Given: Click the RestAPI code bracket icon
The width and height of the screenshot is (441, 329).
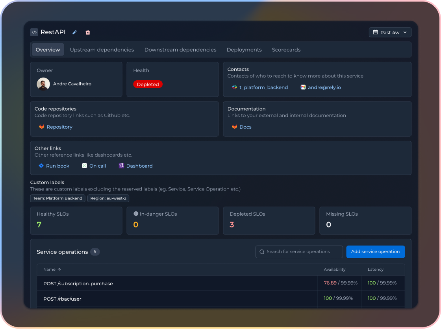Looking at the screenshot, I should pyautogui.click(x=34, y=32).
